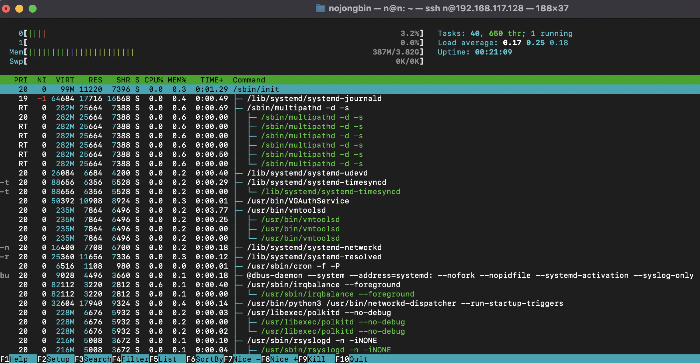Sort by CPU% column header

[154, 80]
